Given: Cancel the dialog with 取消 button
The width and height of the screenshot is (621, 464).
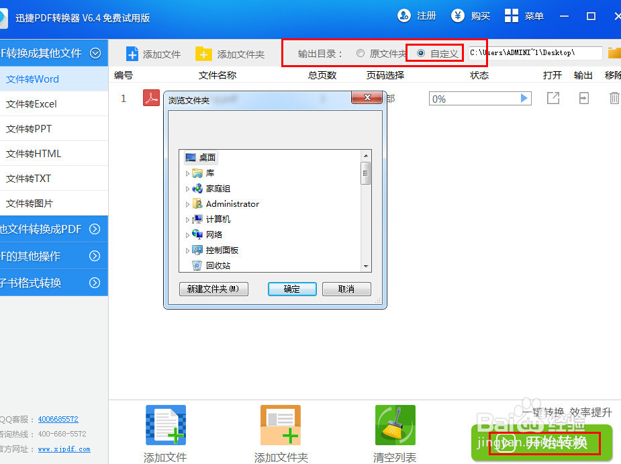Looking at the screenshot, I should (x=346, y=289).
